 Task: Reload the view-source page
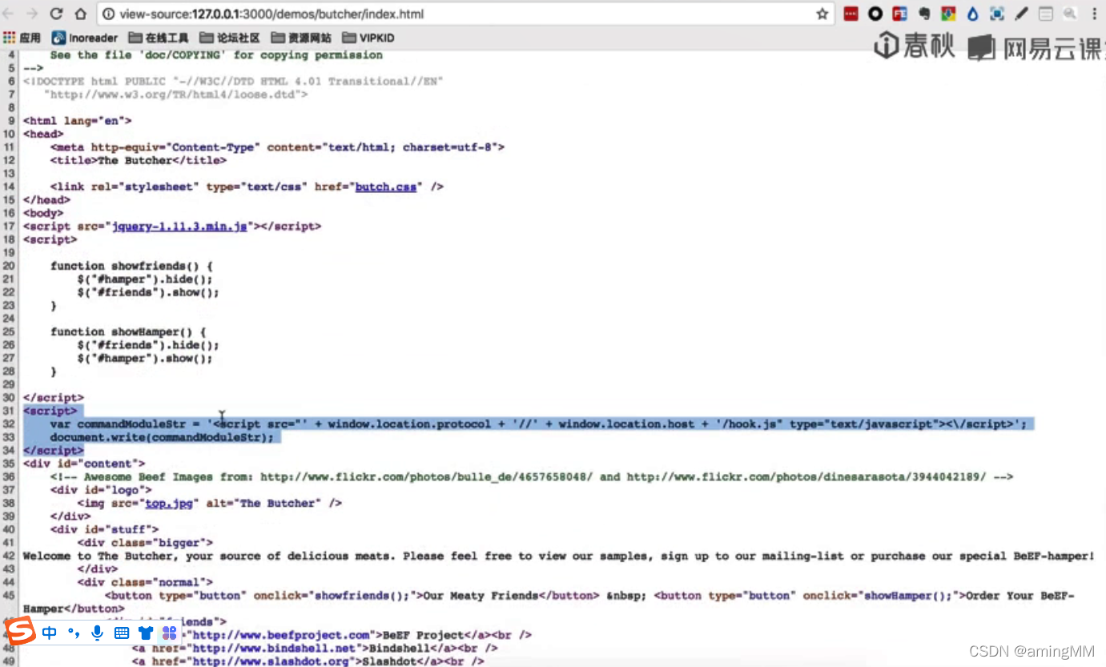click(x=56, y=14)
